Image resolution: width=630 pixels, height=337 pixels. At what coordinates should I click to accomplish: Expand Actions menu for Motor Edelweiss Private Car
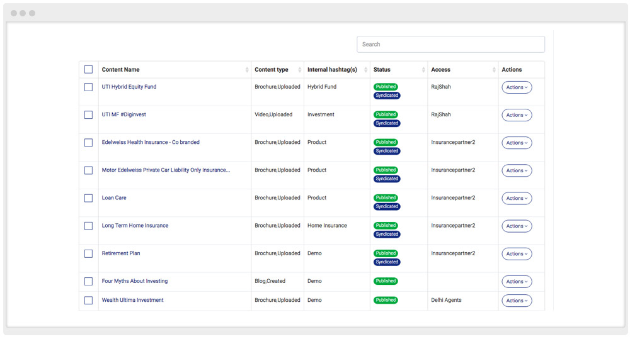[x=517, y=170]
